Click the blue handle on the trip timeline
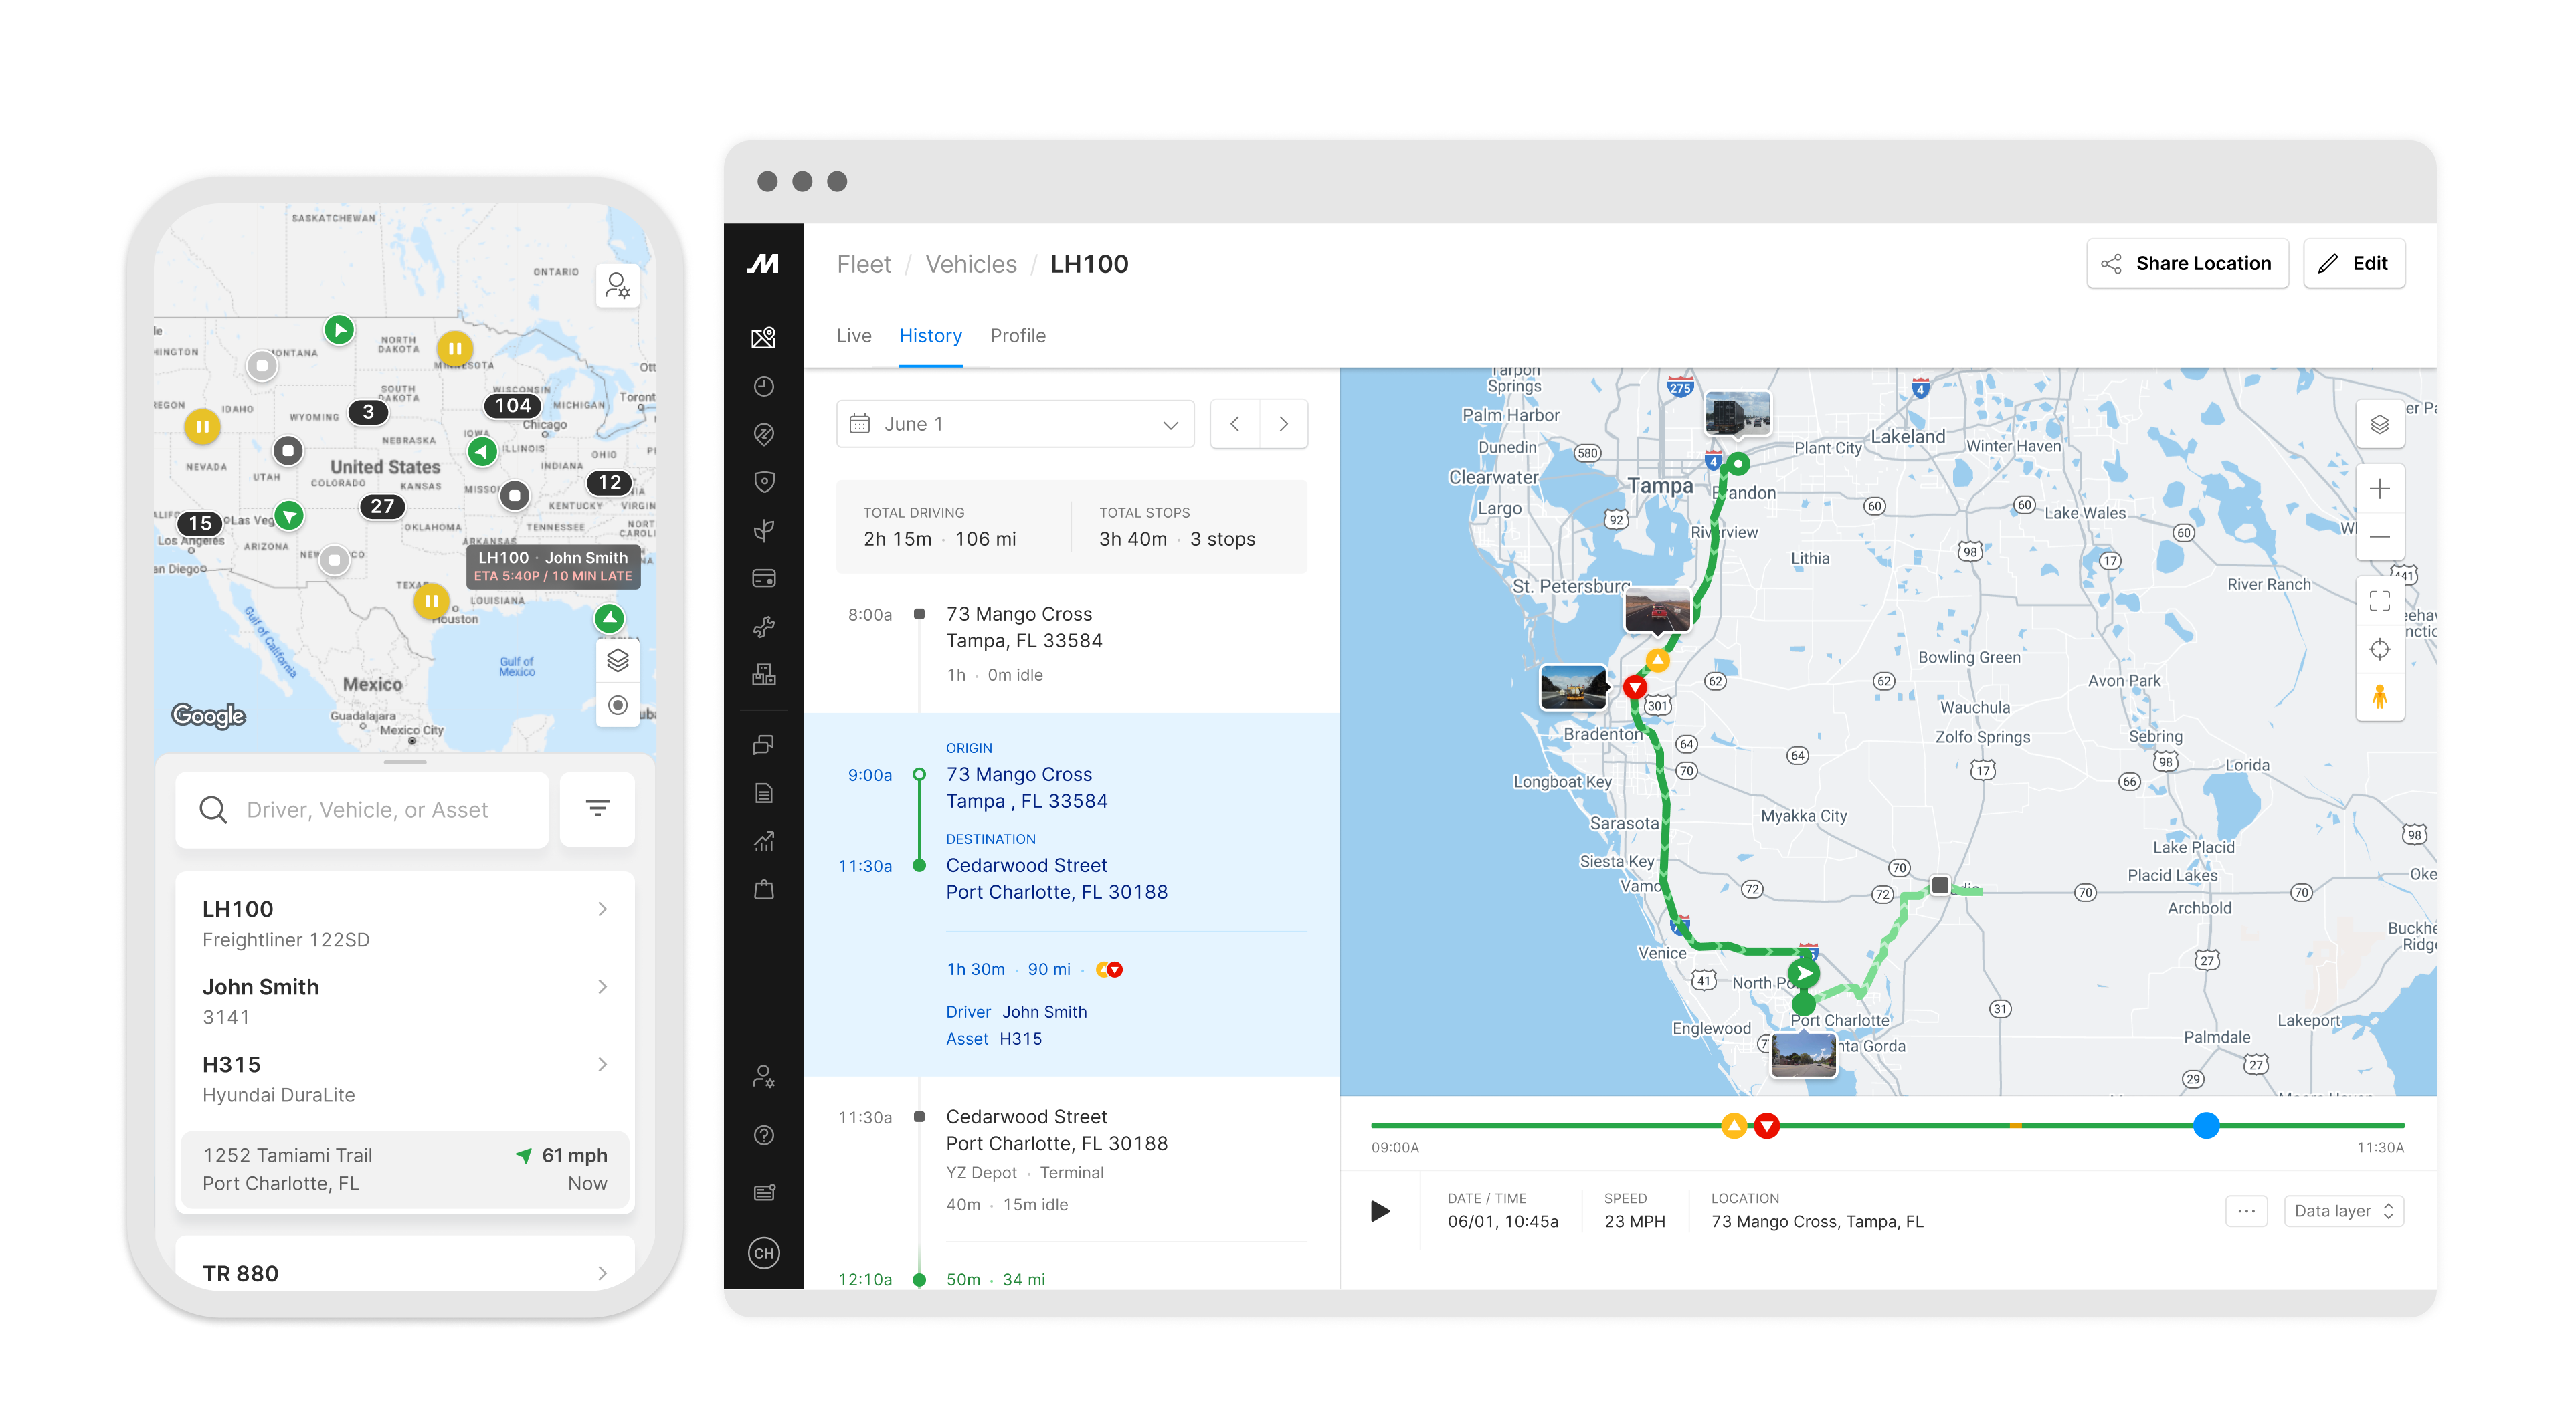Screen dimensions: 2576x1419 pyautogui.click(x=2207, y=1126)
